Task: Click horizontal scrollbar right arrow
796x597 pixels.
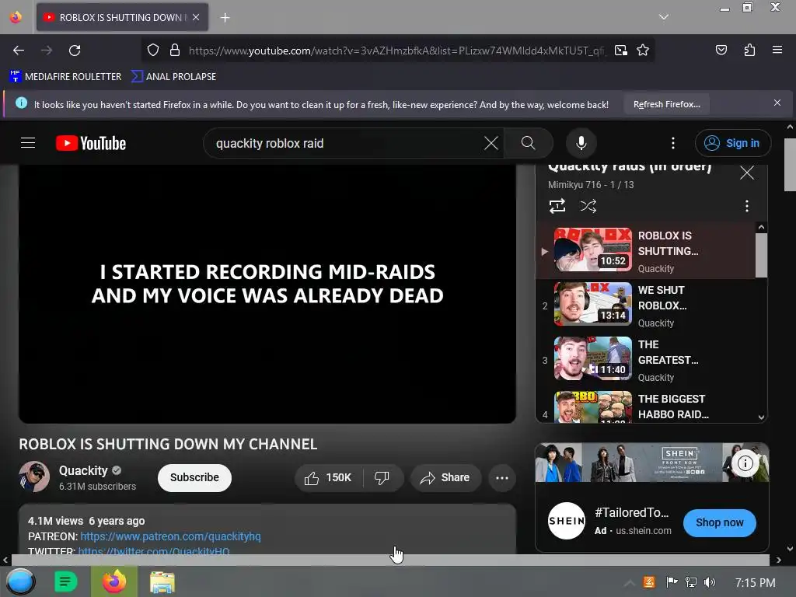Action: 778,560
